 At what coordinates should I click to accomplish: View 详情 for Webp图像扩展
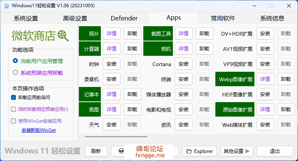[x=265, y=79]
